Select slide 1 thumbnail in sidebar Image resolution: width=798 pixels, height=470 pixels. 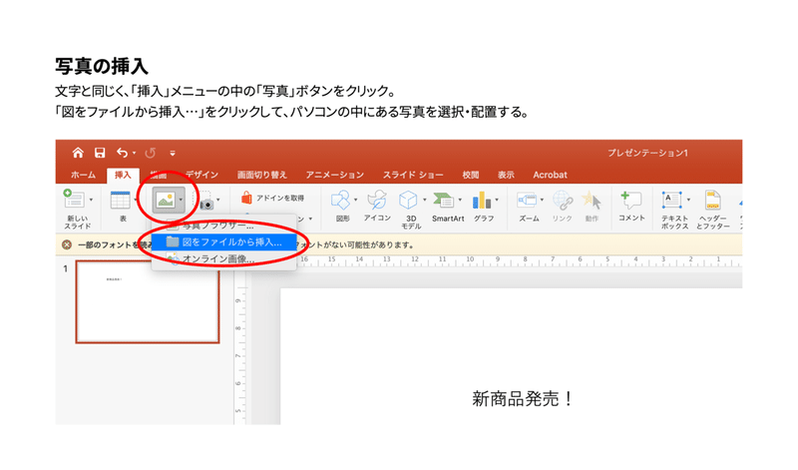coord(148,301)
